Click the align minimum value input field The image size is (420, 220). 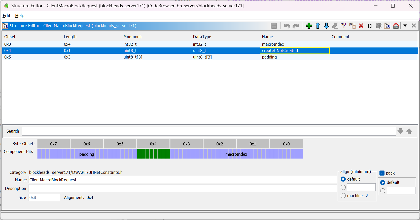pyautogui.click(x=361, y=187)
